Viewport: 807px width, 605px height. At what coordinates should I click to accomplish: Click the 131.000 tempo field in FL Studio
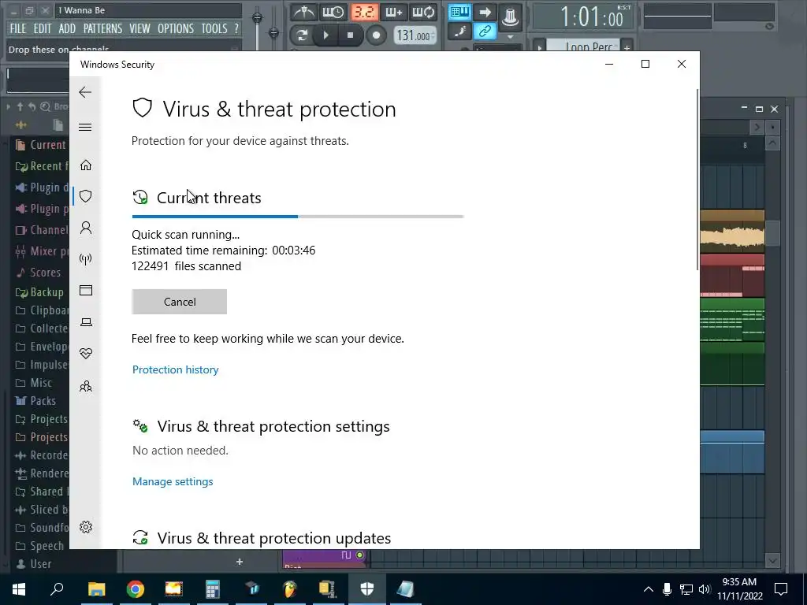415,35
